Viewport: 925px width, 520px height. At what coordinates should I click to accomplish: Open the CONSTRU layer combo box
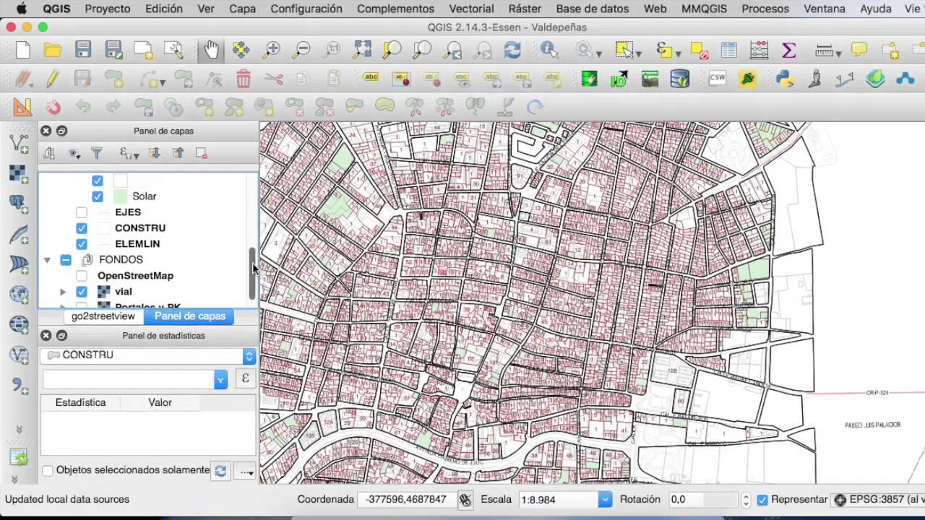tap(148, 355)
